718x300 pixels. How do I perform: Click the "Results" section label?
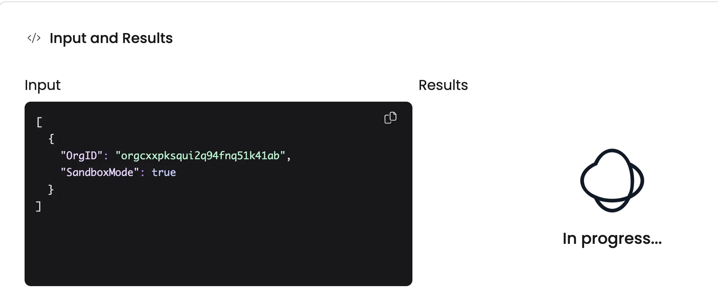443,85
